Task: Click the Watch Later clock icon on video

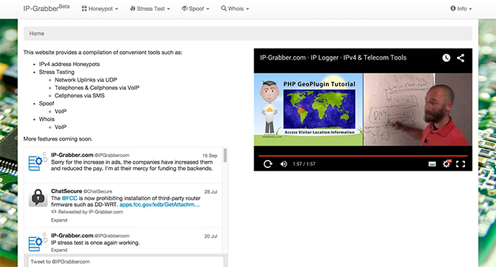Action: coord(446,58)
